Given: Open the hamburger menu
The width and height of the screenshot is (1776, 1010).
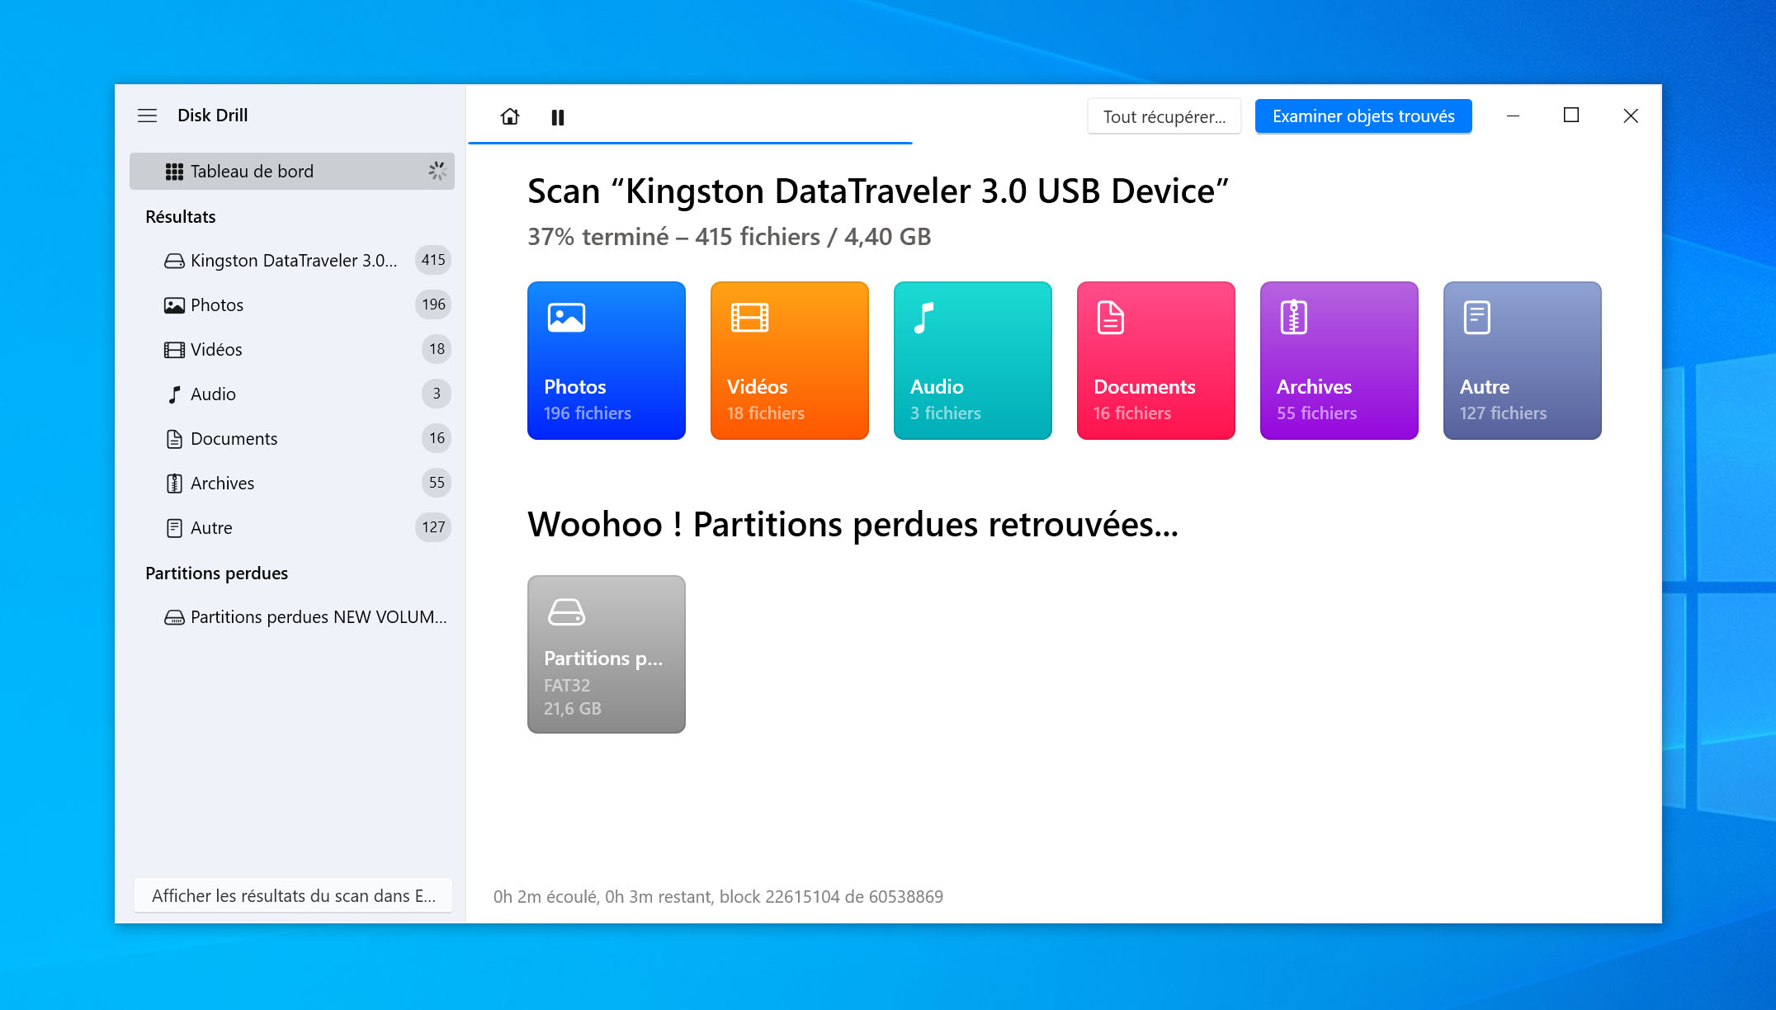Looking at the screenshot, I should click(x=147, y=116).
